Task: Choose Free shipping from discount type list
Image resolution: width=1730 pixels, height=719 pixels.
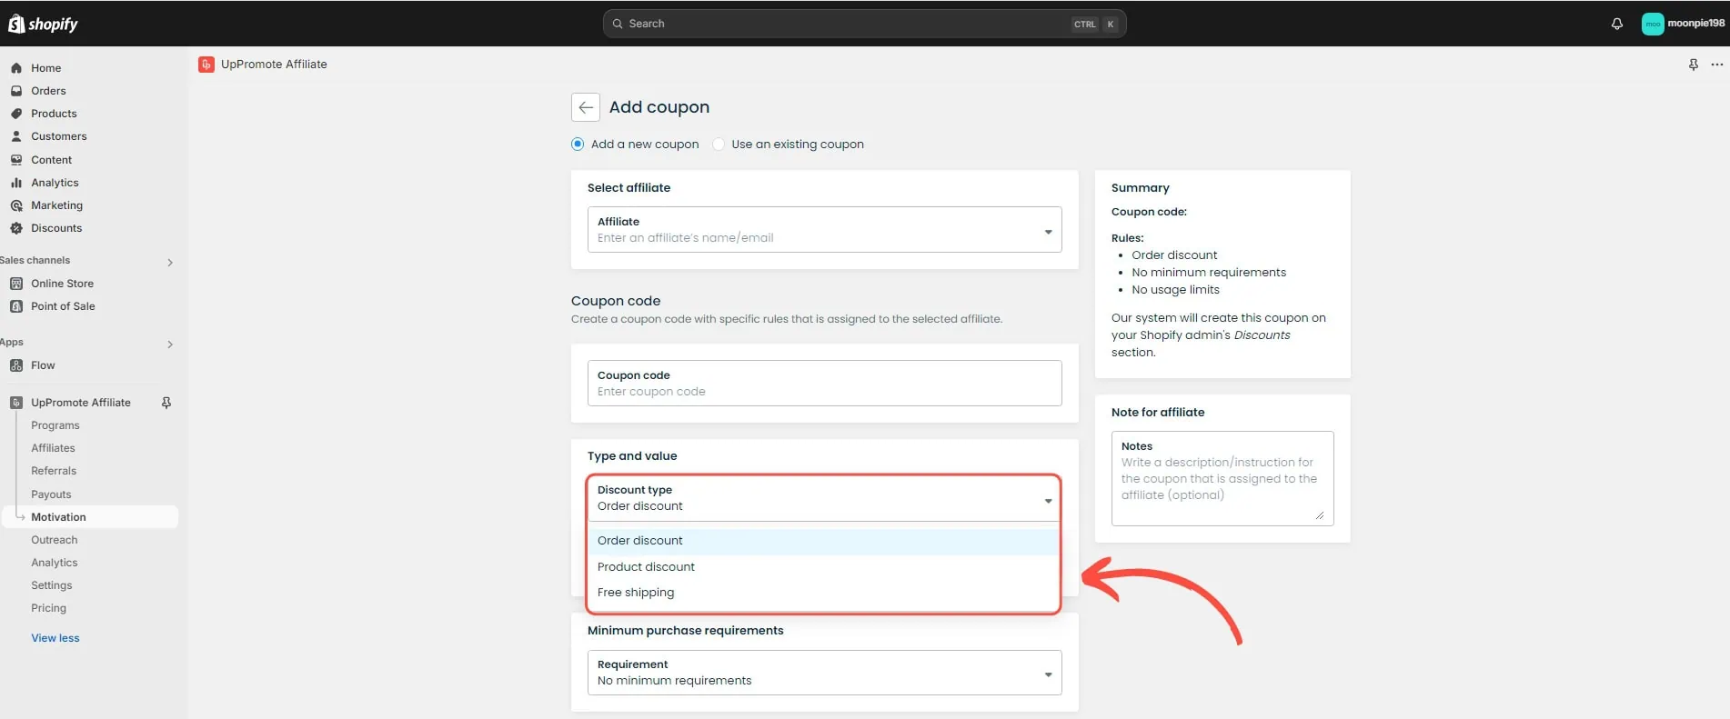Action: (636, 593)
